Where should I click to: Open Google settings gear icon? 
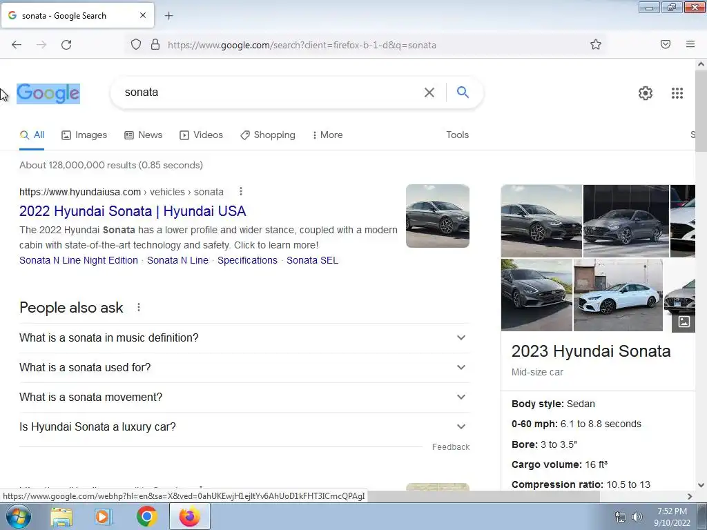pyautogui.click(x=646, y=93)
